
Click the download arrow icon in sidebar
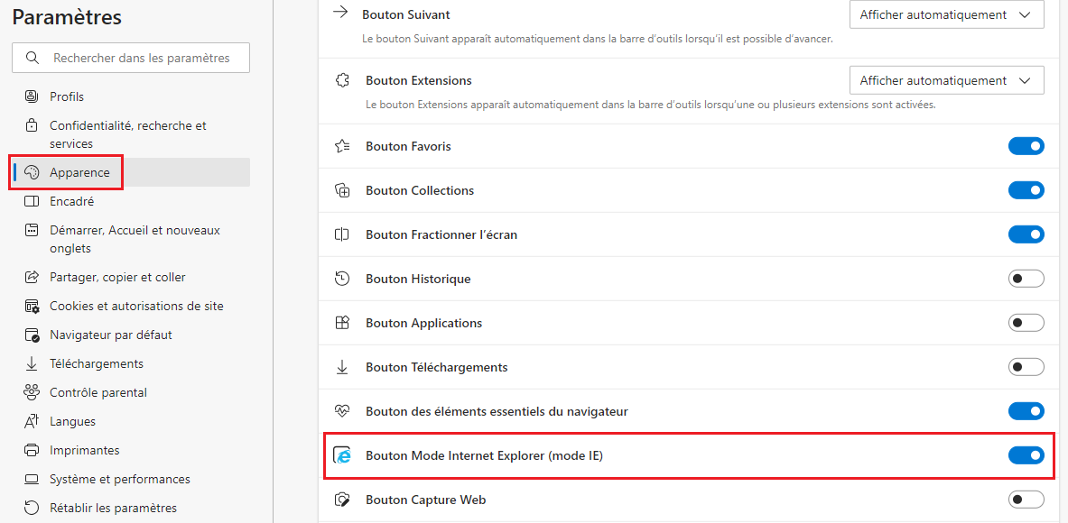click(32, 364)
